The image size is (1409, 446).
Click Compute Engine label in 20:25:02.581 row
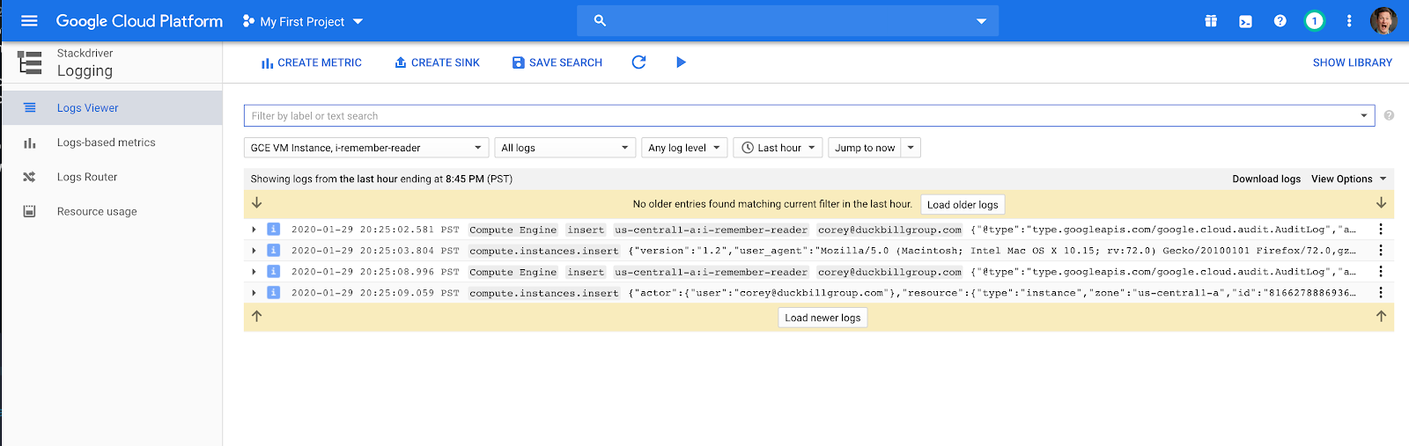[513, 230]
